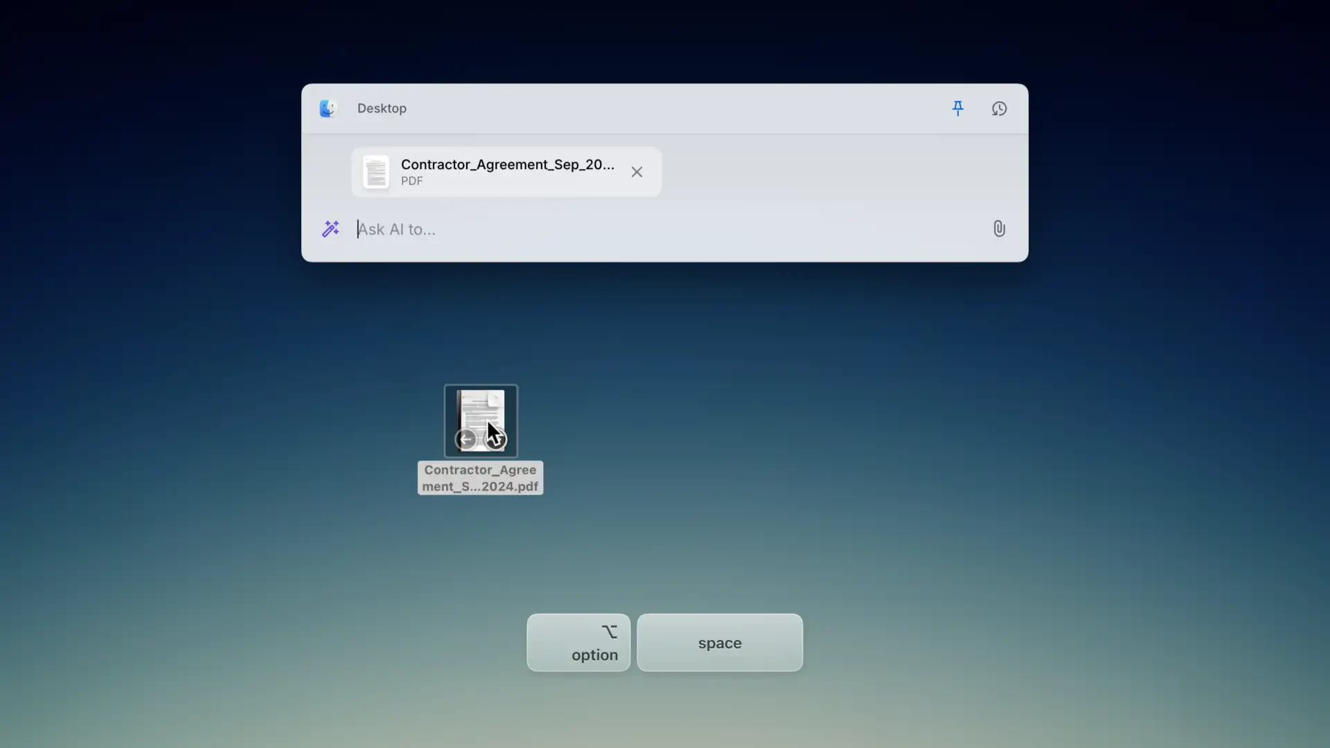
Task: Remove the attached Contractor_Agreement PDF
Action: [x=637, y=172]
